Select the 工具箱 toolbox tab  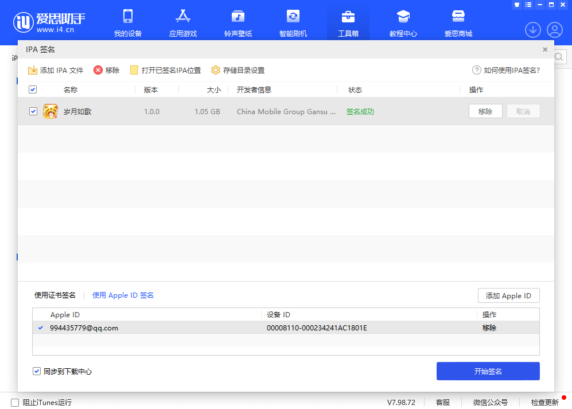point(348,23)
